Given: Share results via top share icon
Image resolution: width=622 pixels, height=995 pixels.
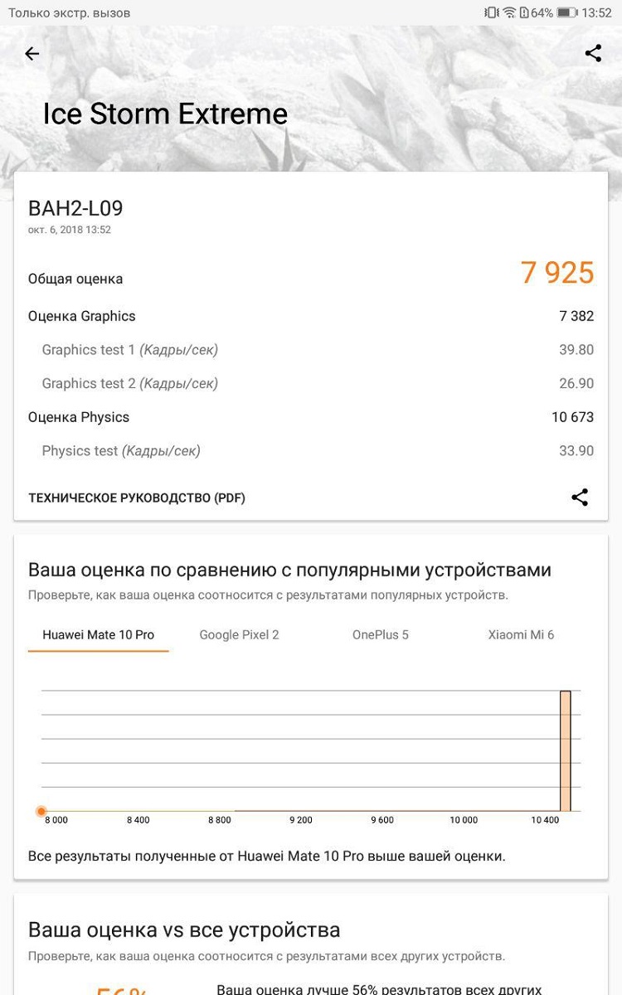Looking at the screenshot, I should pos(593,54).
